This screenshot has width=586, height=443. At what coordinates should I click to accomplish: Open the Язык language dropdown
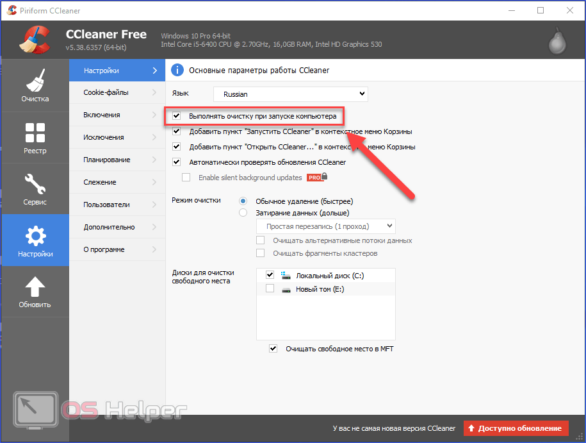click(x=290, y=94)
